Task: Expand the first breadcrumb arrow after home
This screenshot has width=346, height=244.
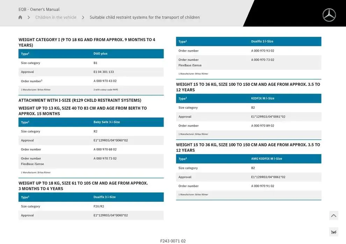Action: 29,17
